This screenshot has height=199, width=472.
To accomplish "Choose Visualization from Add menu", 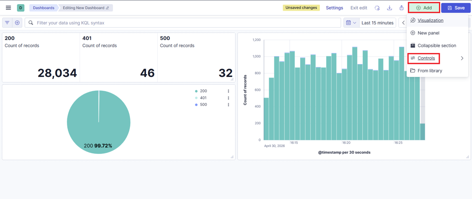I will 437,20.
